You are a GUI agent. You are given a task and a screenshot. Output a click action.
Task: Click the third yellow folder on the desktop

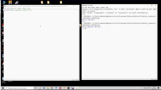tap(61, 2)
